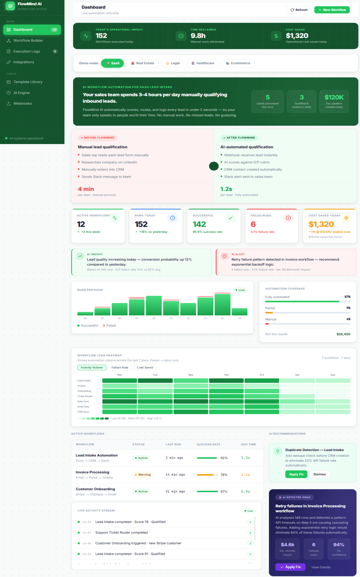Click the clock icon on Runs Today card
The height and width of the screenshot is (577, 360).
tap(173, 218)
